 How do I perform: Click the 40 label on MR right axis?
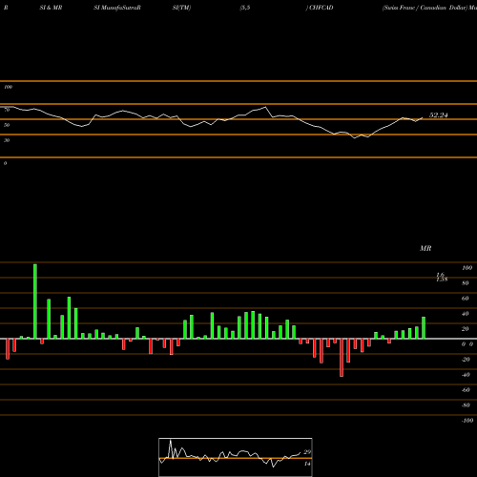(466, 314)
